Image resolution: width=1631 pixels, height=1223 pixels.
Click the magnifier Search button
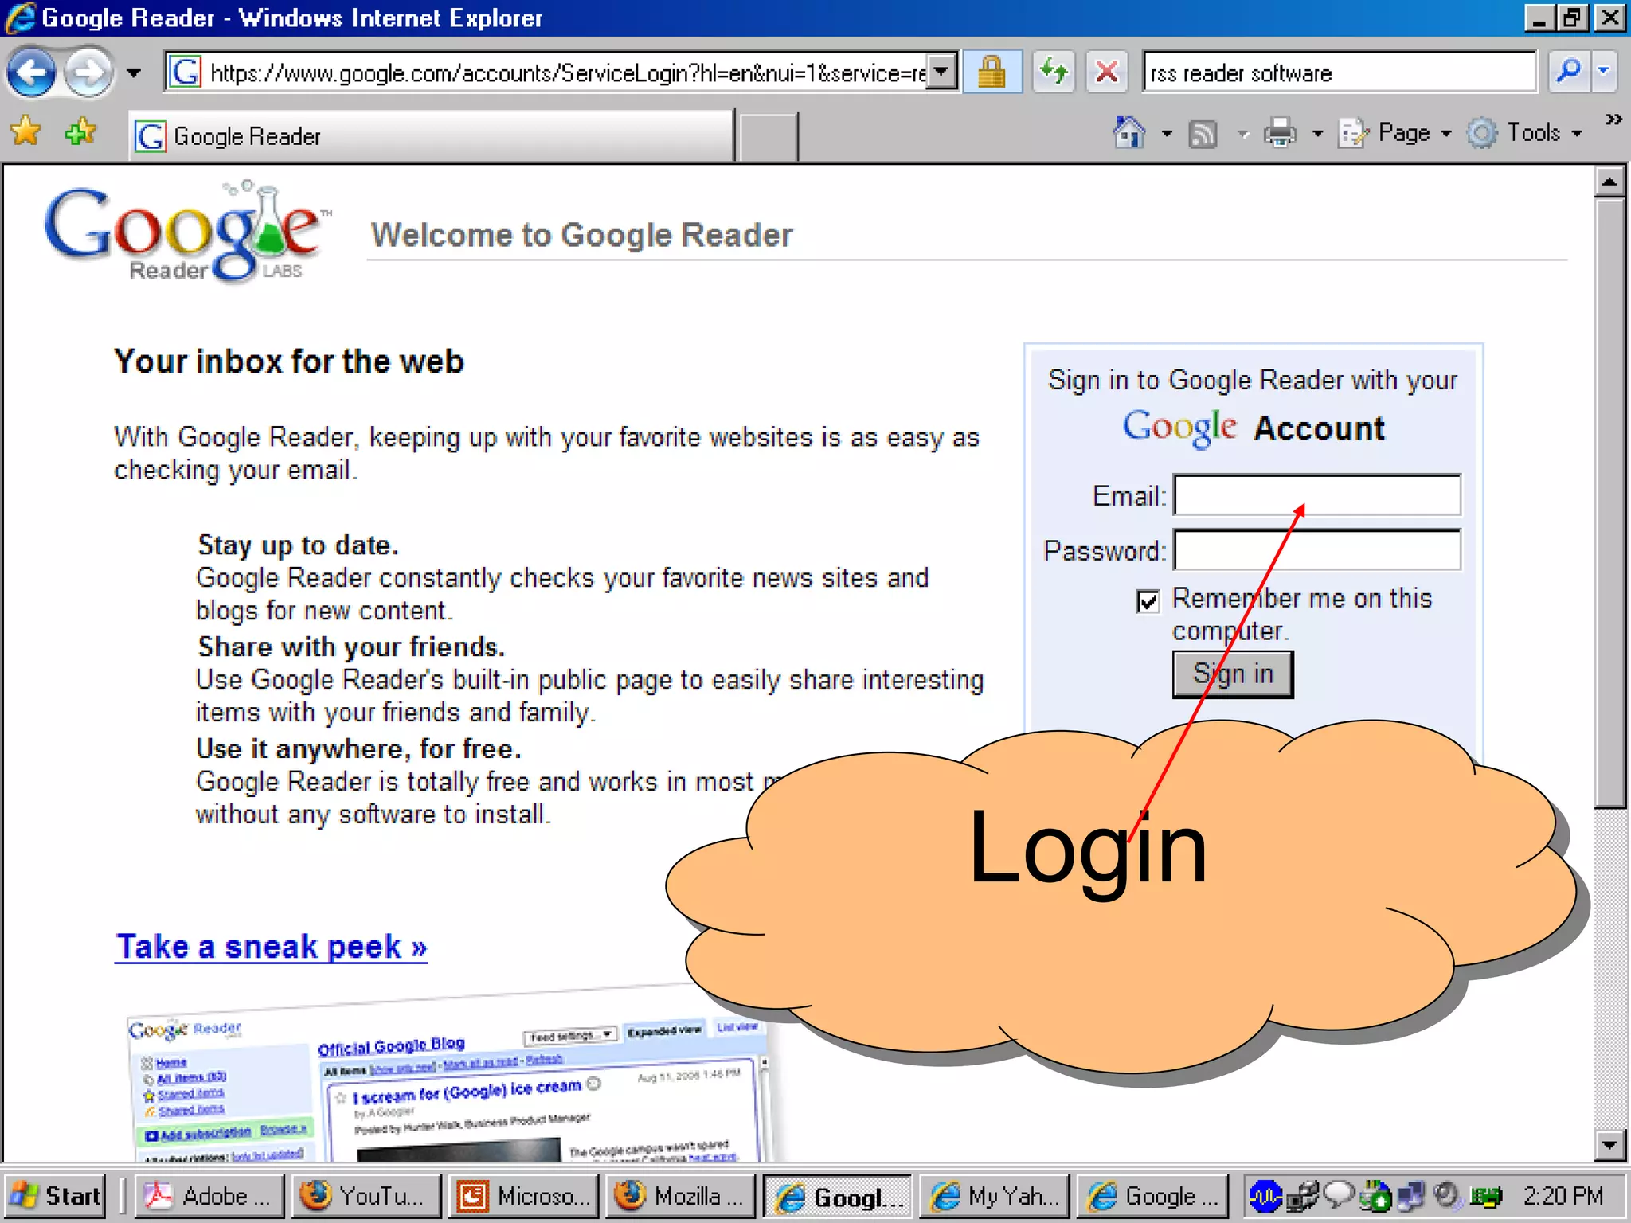pos(1570,72)
